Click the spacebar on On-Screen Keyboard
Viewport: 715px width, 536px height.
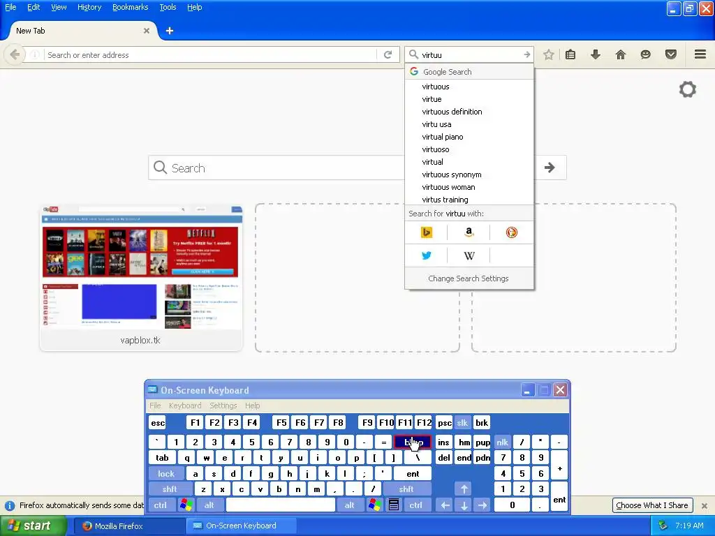pyautogui.click(x=281, y=505)
